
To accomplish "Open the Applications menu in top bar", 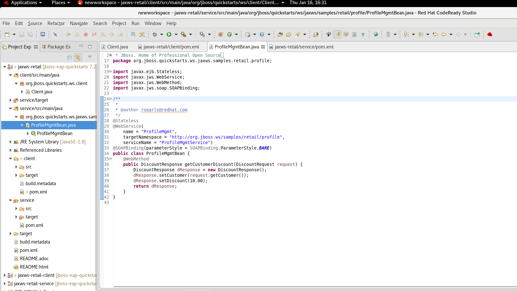I will pyautogui.click(x=24, y=3).
